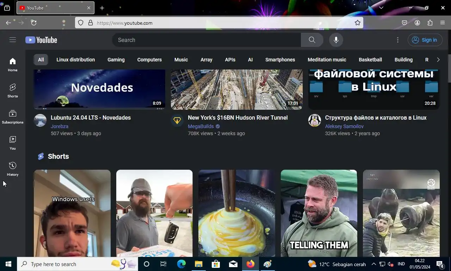Select the Meditation music chip
Screen dimensions: 451x271
[x=327, y=60]
